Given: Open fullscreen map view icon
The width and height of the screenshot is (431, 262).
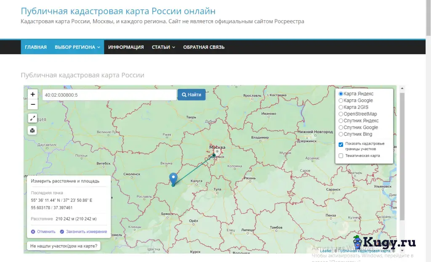Looking at the screenshot, I should pyautogui.click(x=32, y=118).
